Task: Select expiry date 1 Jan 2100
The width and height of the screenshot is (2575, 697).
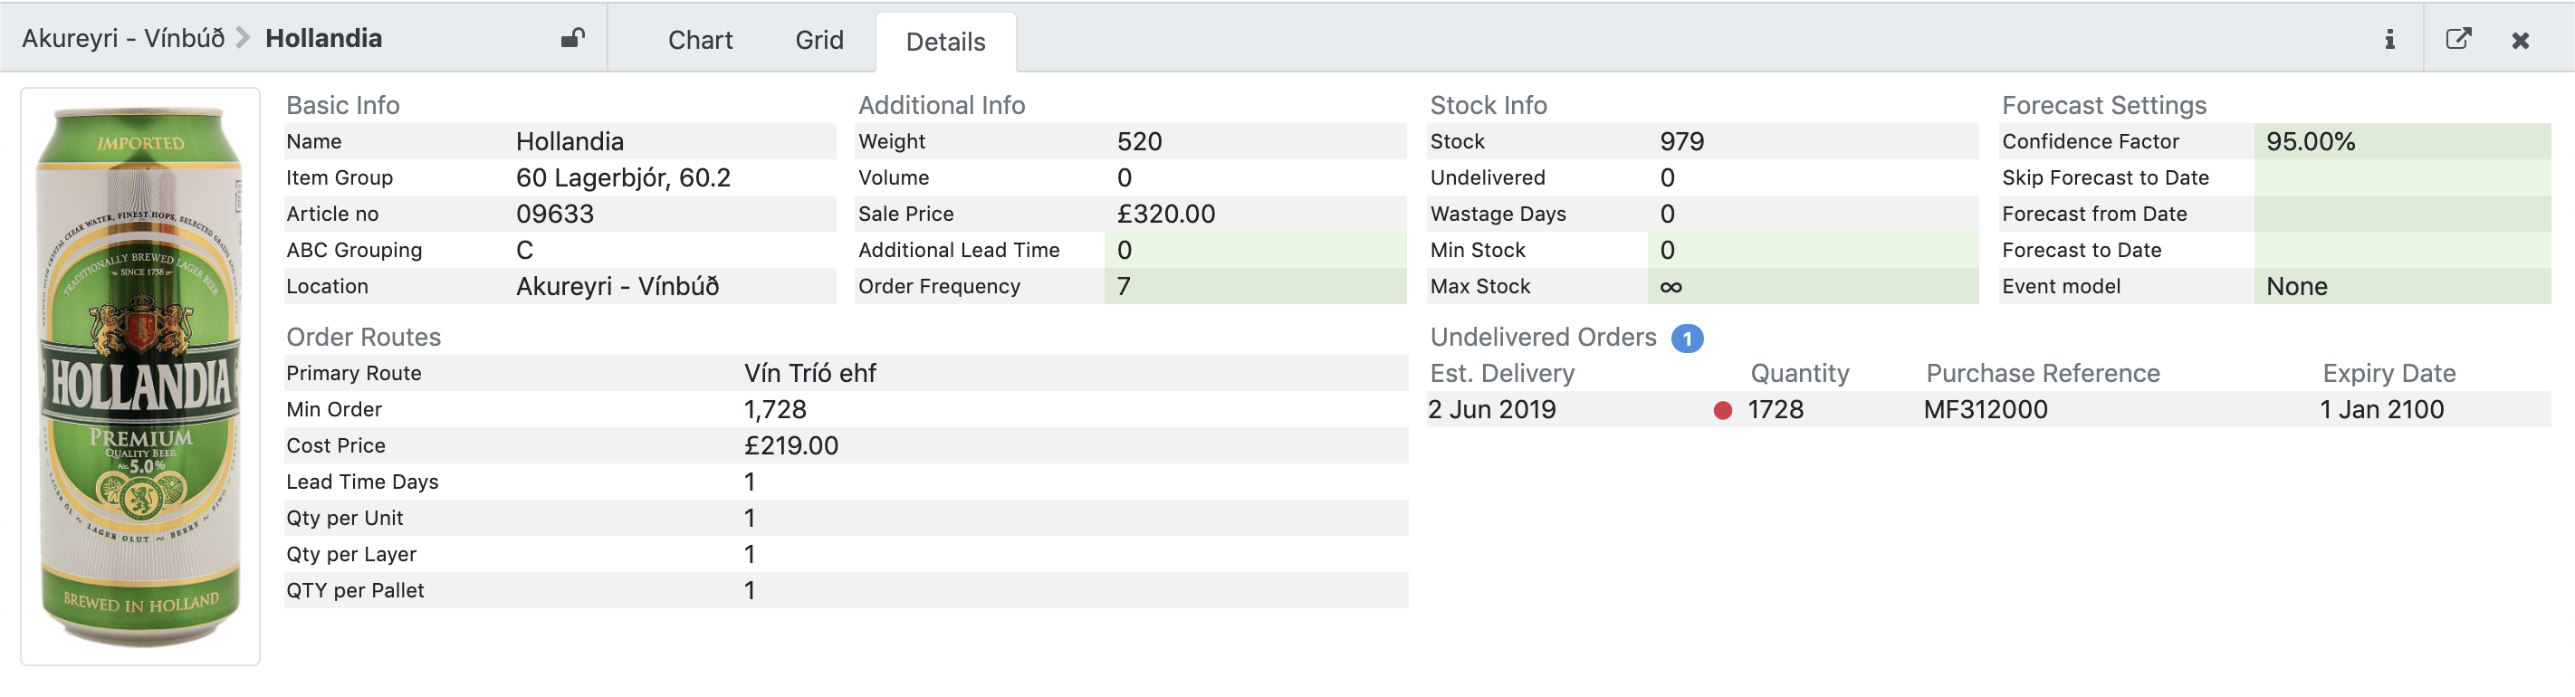Action: pos(2381,409)
